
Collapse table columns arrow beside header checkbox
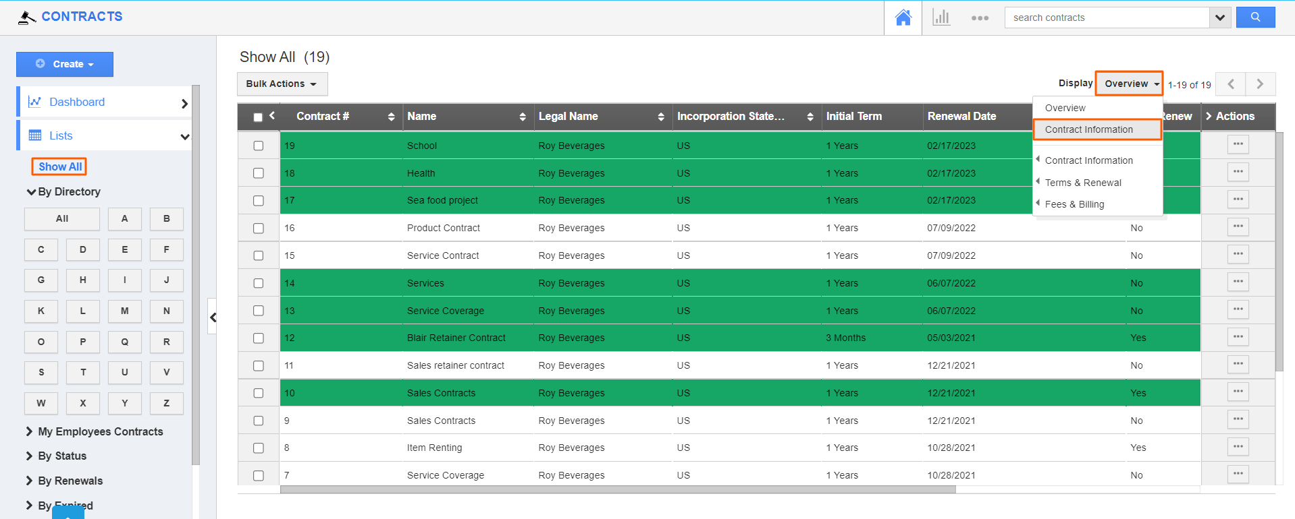point(272,115)
